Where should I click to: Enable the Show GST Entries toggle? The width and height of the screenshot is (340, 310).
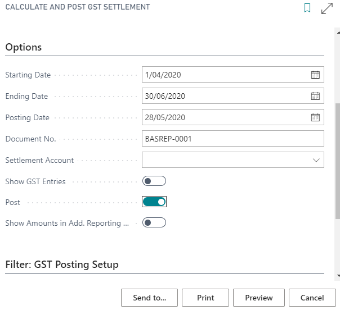pyautogui.click(x=154, y=181)
